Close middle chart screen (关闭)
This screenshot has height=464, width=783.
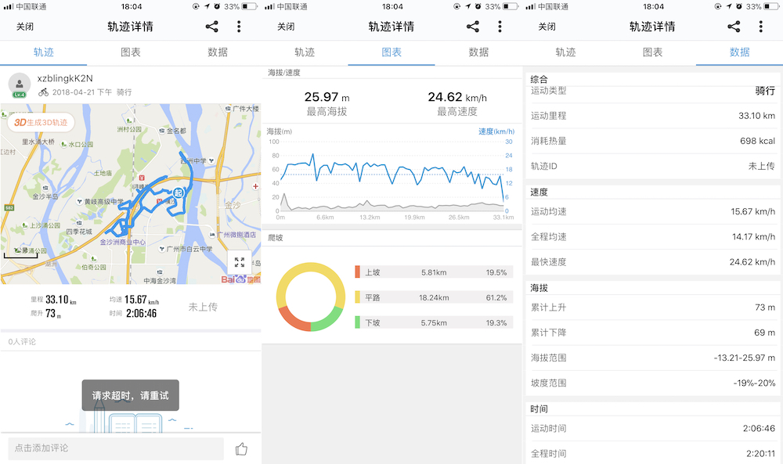(x=286, y=27)
